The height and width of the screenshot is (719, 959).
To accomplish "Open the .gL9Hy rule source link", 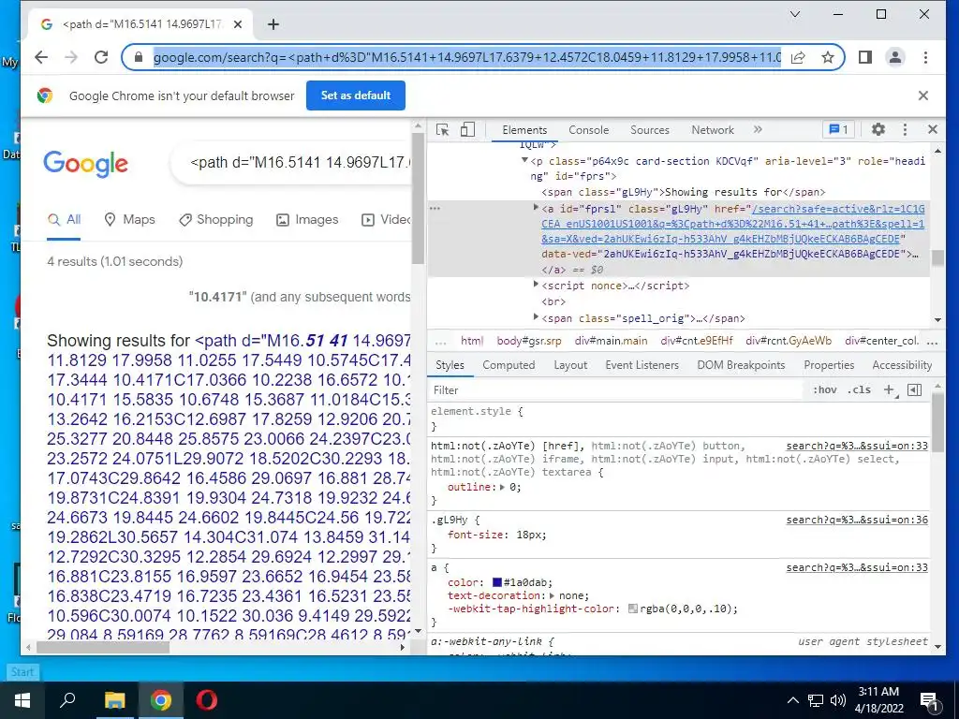I will pyautogui.click(x=857, y=521).
